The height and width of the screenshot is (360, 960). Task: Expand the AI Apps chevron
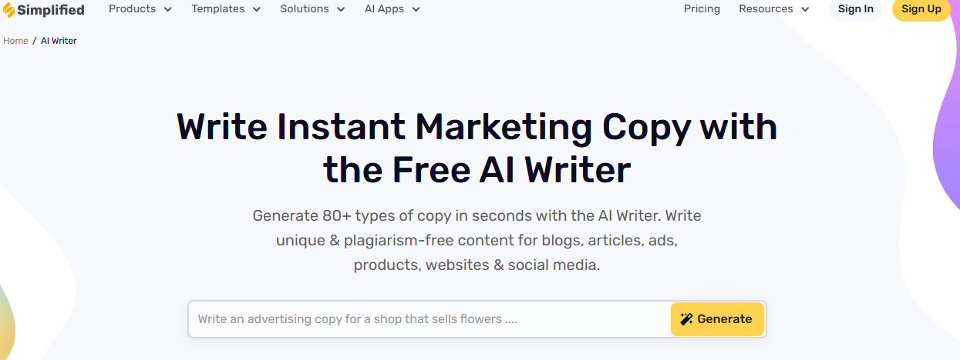pos(416,10)
